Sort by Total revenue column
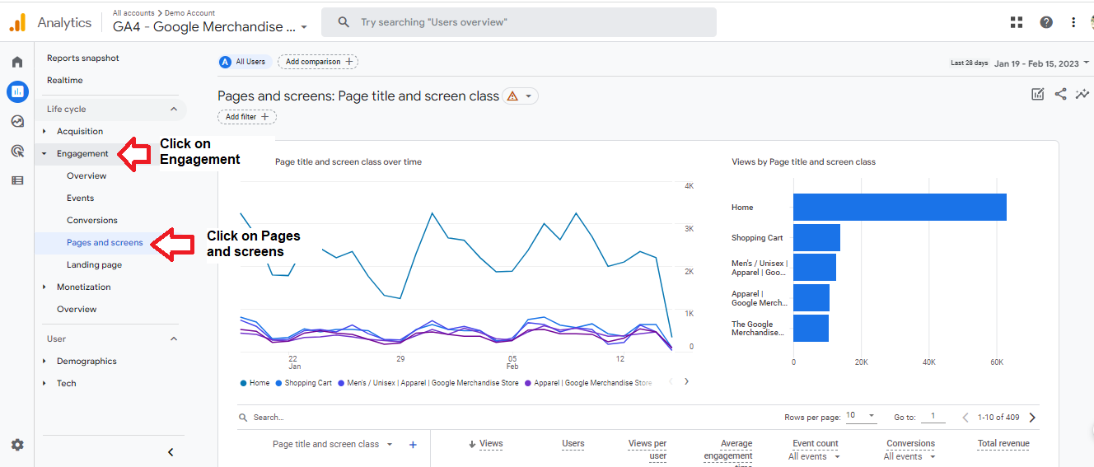Viewport: 1094px width, 467px height. coord(1003,443)
